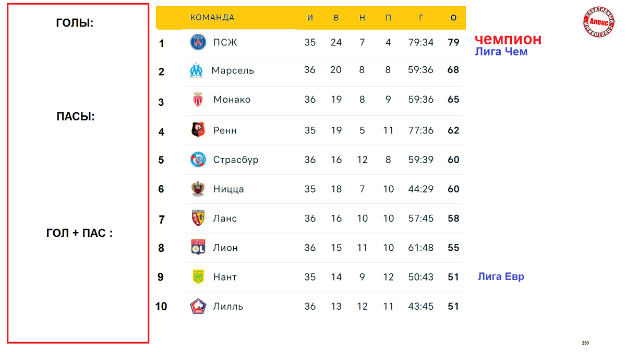The height and width of the screenshot is (352, 626).
Task: Select the red чемпион label
Action: point(508,39)
